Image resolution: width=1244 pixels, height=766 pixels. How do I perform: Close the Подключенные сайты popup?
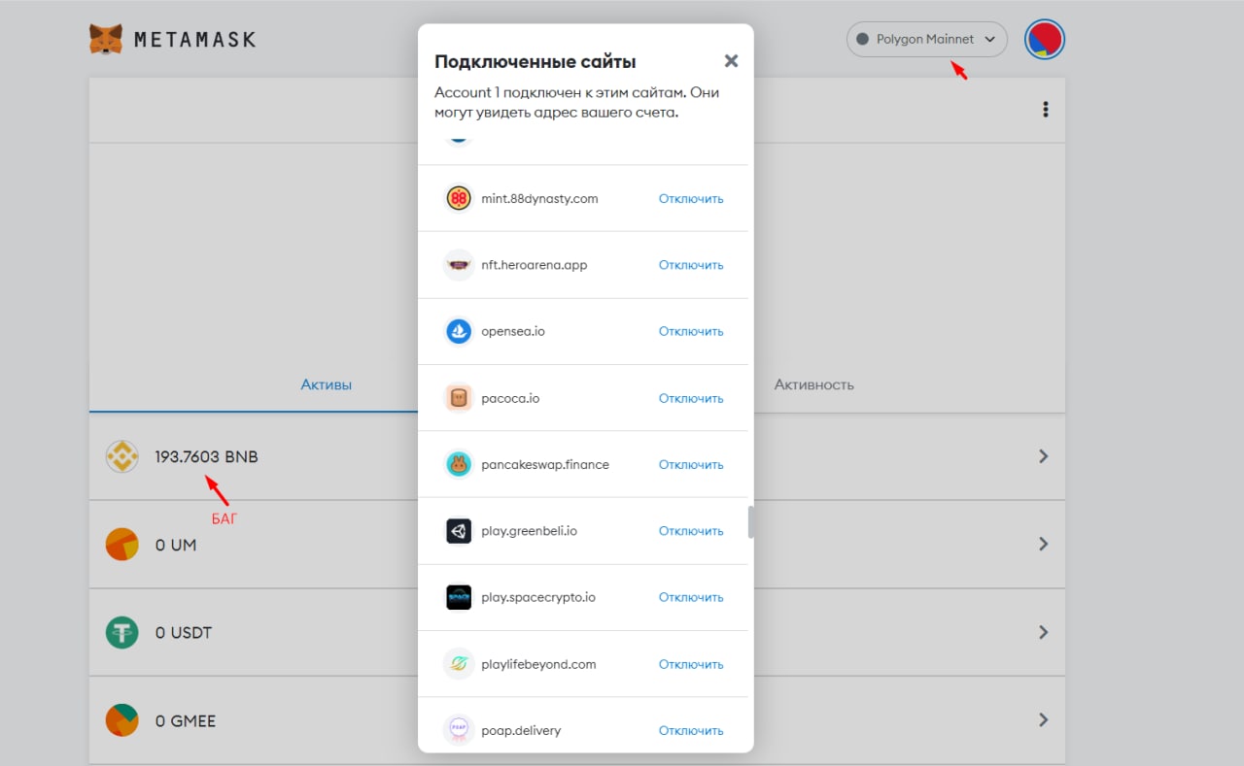731,61
